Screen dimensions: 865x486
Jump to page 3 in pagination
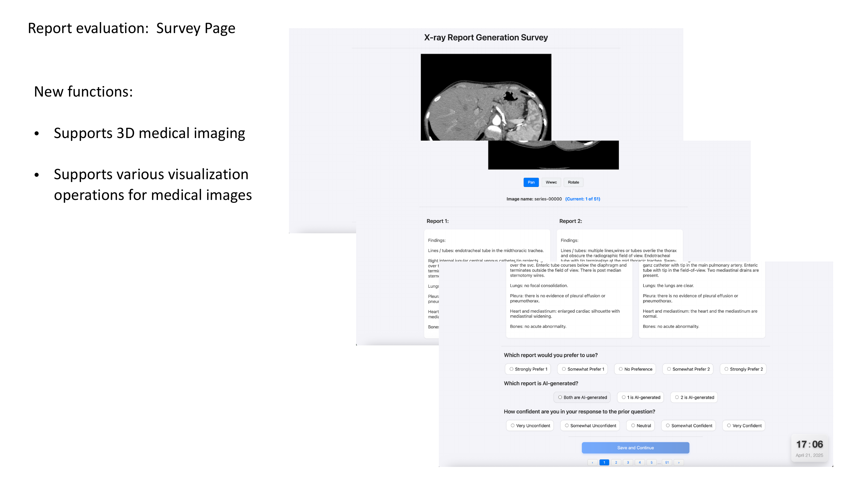click(628, 462)
